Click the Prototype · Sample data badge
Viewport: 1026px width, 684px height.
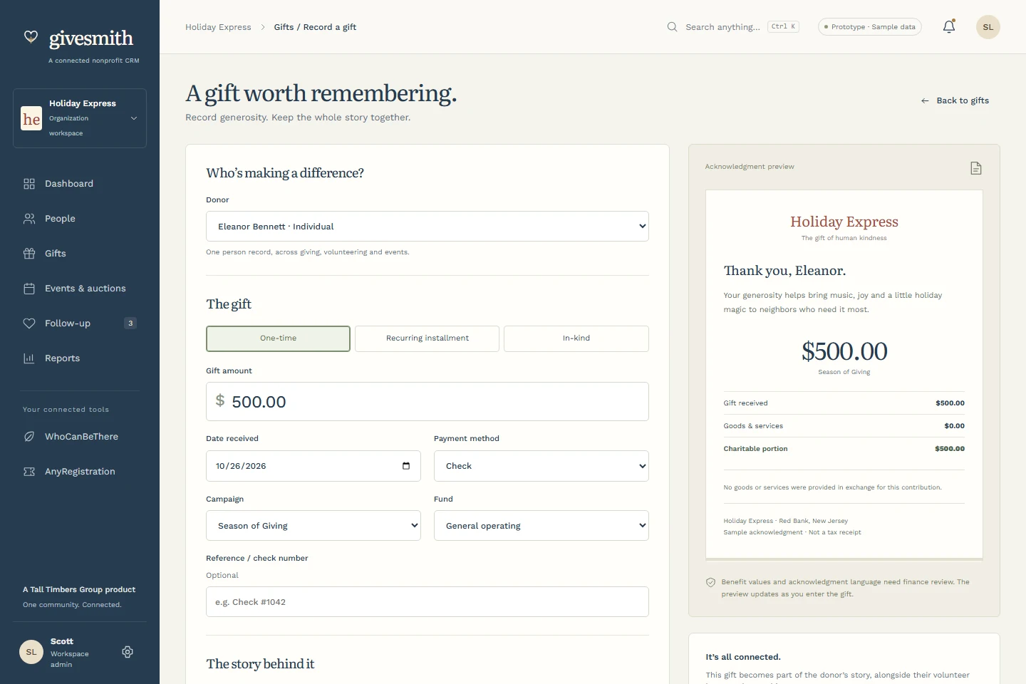coord(870,27)
